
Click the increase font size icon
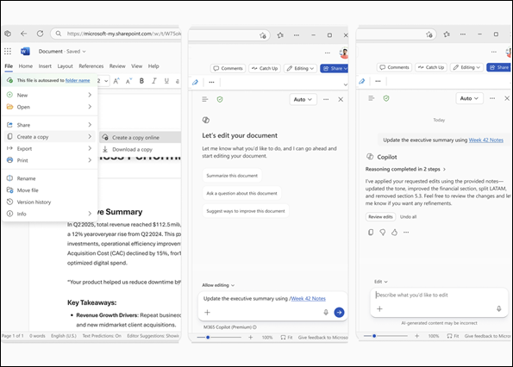116,81
